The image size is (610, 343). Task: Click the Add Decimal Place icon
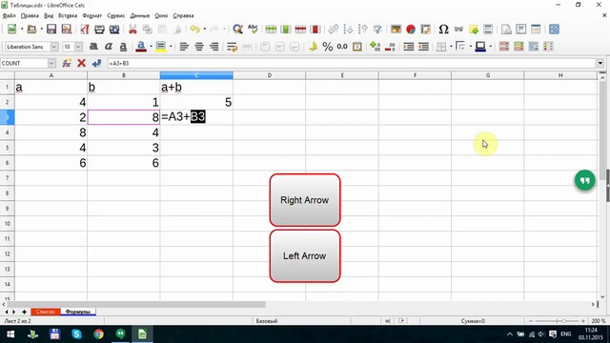pyautogui.click(x=375, y=47)
